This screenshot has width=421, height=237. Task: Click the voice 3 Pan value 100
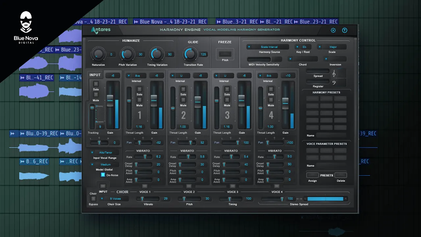coord(246,143)
